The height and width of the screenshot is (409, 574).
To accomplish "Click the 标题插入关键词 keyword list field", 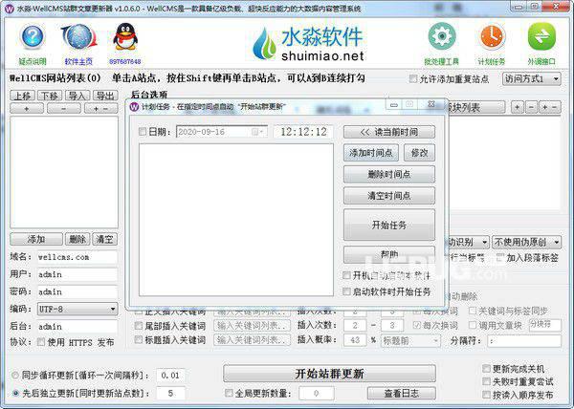I will (252, 340).
